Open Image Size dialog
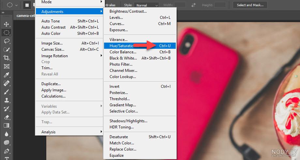 69,43
